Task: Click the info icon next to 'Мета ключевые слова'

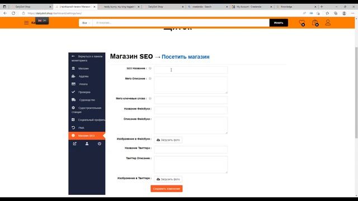Action: pyautogui.click(x=150, y=98)
